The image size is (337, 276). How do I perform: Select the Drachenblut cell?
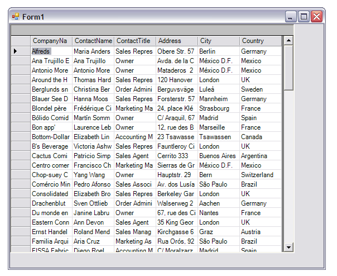[x=51, y=203]
